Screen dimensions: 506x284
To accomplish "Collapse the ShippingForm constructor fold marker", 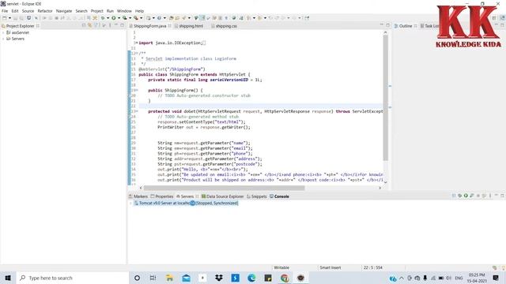I will point(137,90).
